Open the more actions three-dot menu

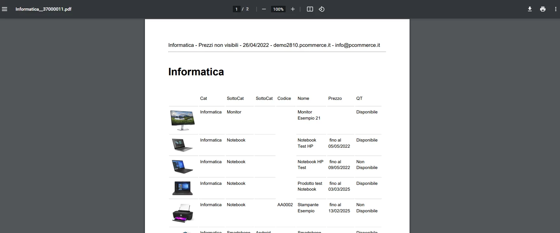[555, 9]
